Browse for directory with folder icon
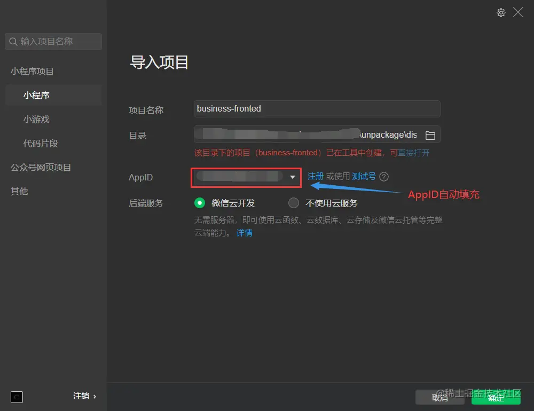 tap(430, 135)
